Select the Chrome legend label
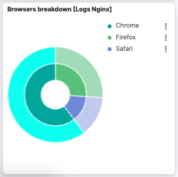This screenshot has width=178, height=177. (x=127, y=26)
